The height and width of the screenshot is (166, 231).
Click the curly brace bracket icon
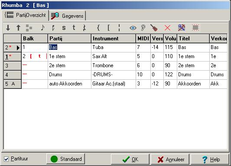98,28
